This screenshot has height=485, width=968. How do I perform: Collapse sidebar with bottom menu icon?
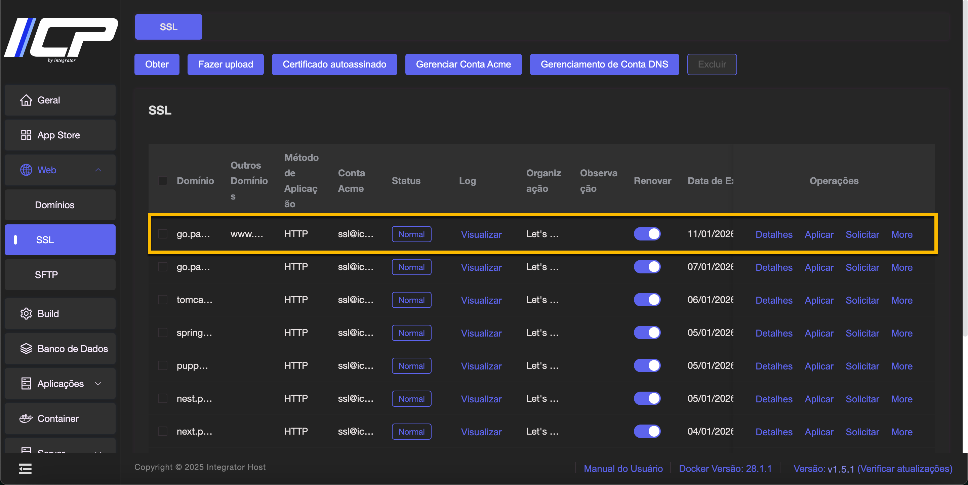tap(25, 469)
